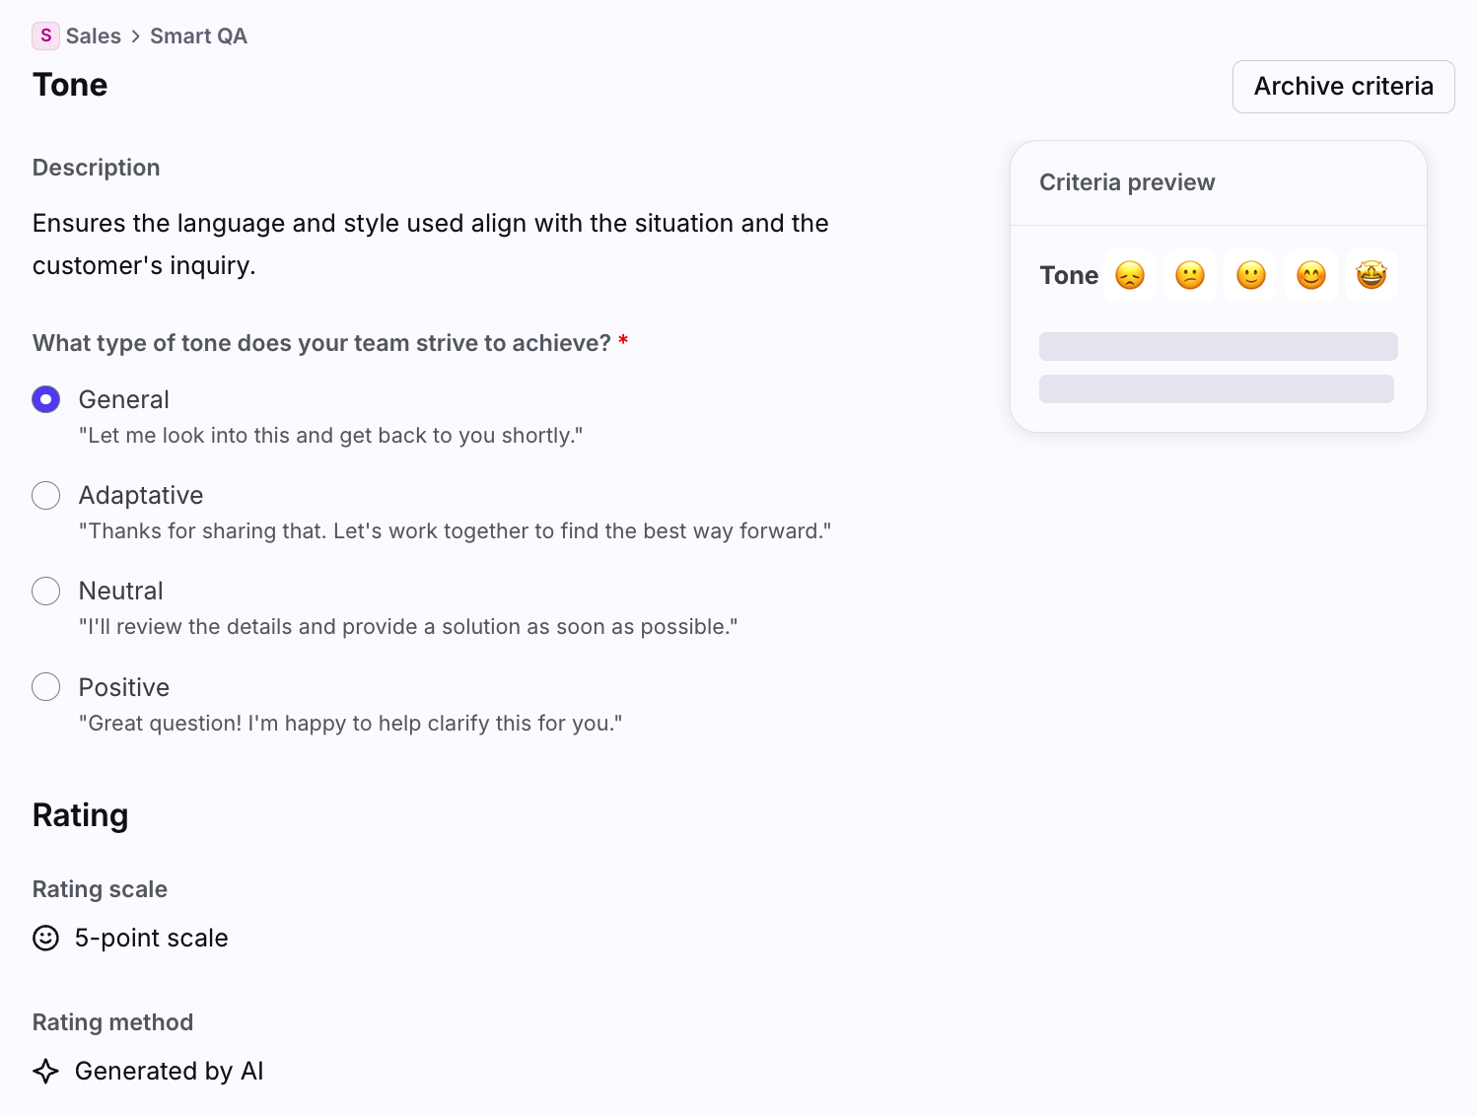1477x1116 pixels.
Task: Pick the Positive tone radio button
Action: [46, 687]
